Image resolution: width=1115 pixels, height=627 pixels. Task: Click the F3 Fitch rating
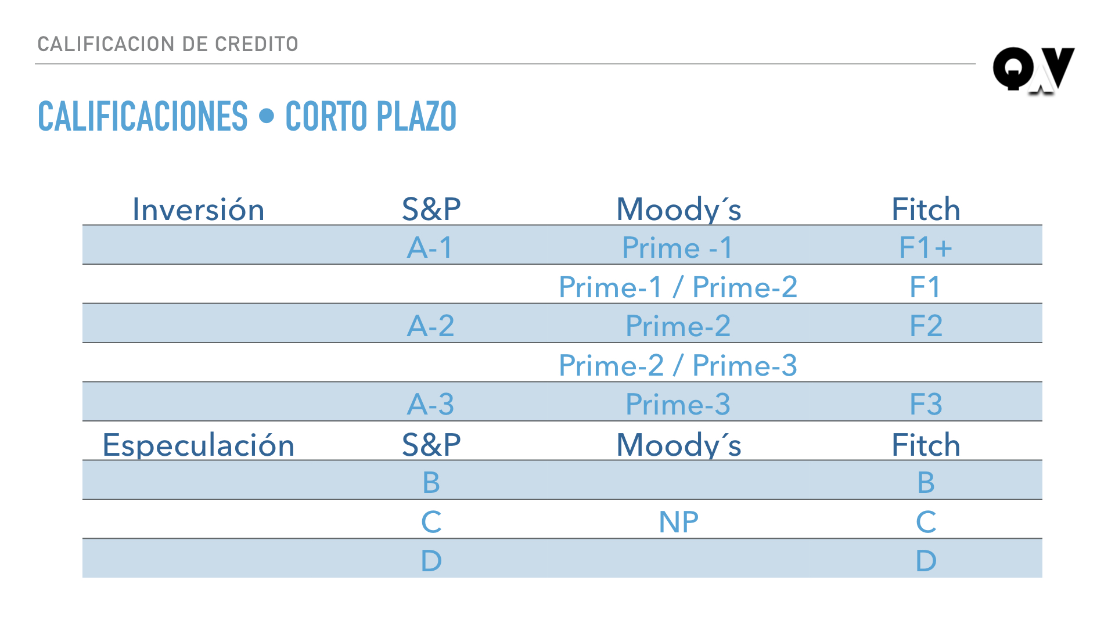926,404
